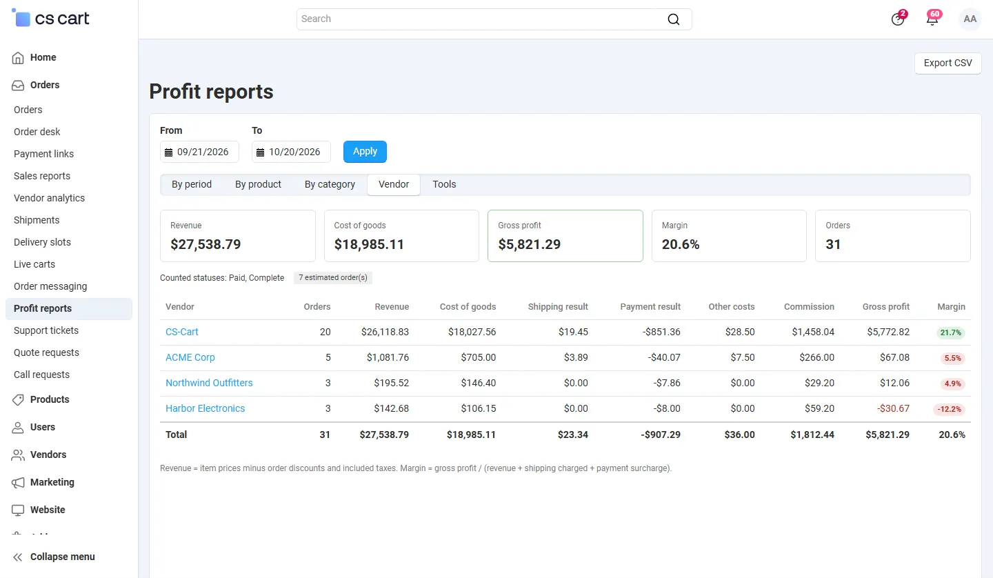The height and width of the screenshot is (578, 993).
Task: Click the To date field 10/20/2026
Action: pos(291,152)
